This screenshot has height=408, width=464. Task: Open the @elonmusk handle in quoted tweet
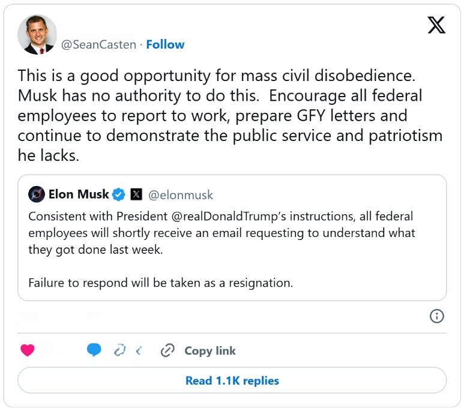181,195
